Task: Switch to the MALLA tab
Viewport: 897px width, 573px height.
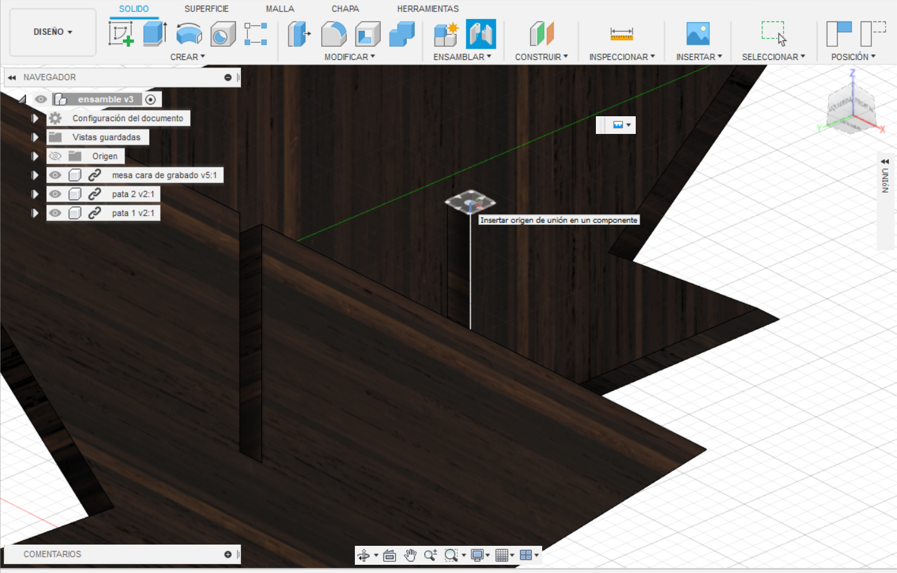Action: [x=280, y=9]
